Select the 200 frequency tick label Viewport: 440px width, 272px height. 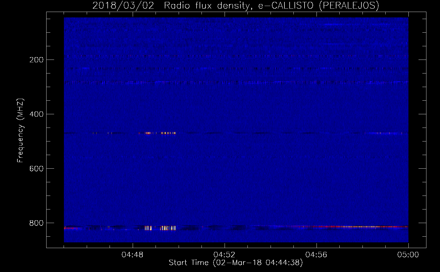pos(36,60)
